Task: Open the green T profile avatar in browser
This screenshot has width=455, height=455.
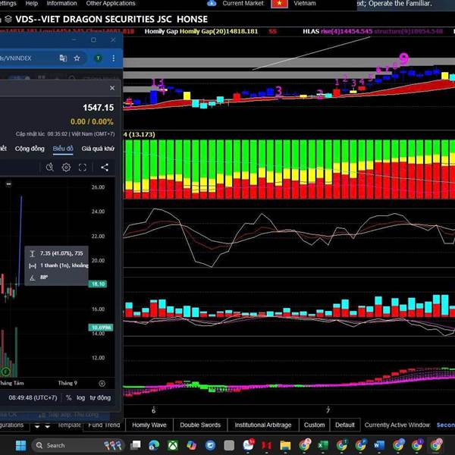Action: click(x=98, y=58)
